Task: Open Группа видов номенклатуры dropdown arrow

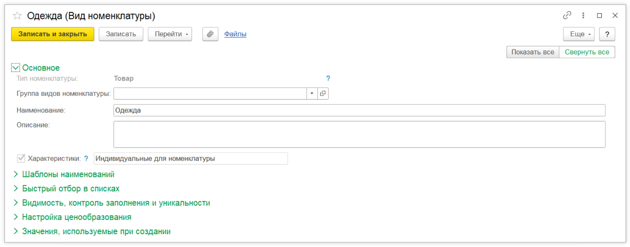Action: [x=312, y=94]
